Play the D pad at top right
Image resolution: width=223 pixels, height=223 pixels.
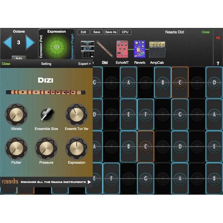point(214,83)
